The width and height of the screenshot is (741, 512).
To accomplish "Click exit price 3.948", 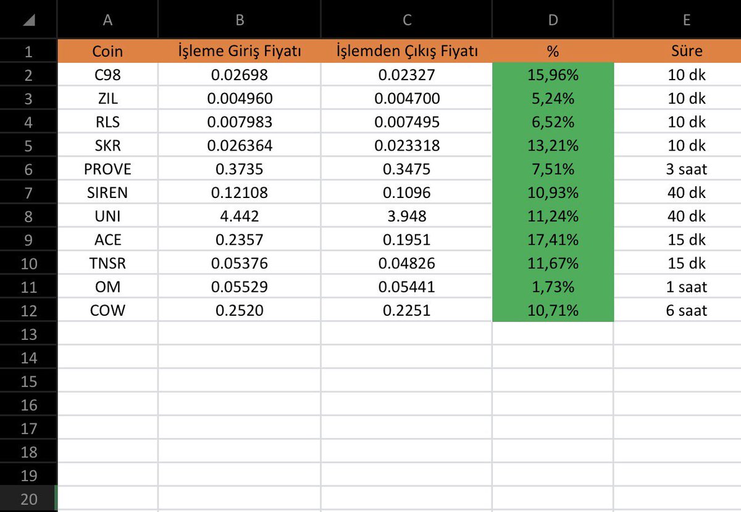I will [406, 216].
